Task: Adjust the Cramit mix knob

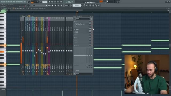Action: pyautogui.click(x=90, y=30)
